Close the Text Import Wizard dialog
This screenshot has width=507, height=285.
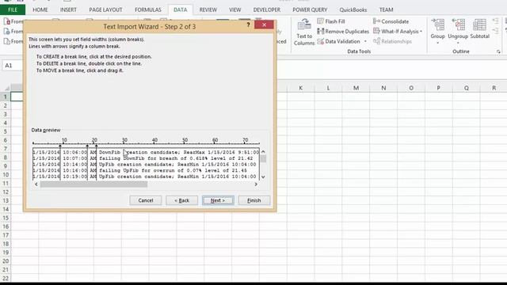pos(264,25)
